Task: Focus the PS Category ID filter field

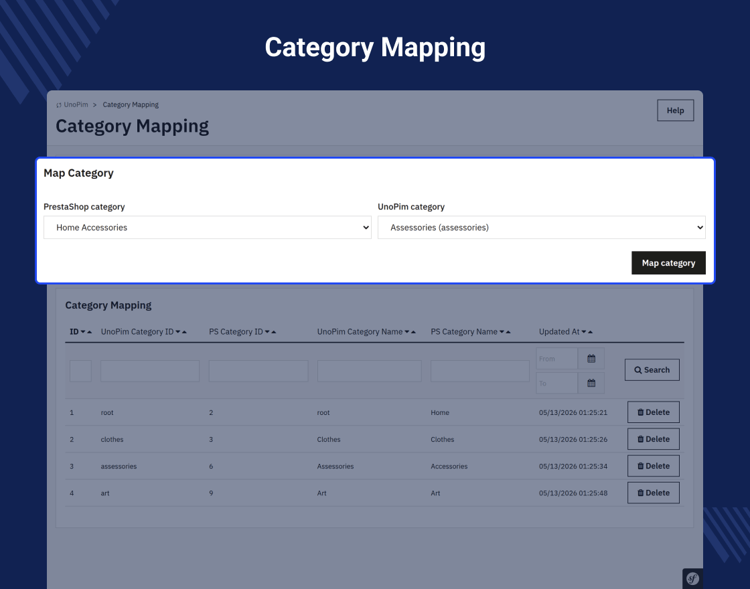Action: coord(258,371)
